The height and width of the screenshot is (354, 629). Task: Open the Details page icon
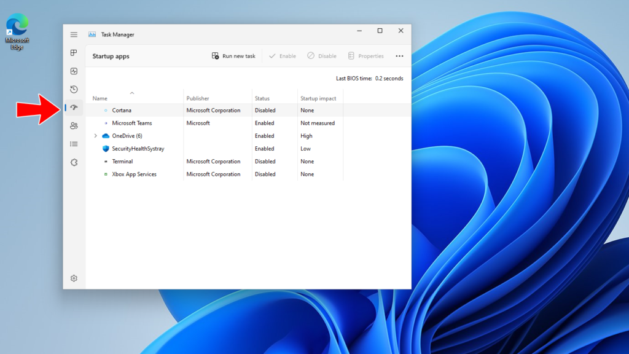coord(74,144)
